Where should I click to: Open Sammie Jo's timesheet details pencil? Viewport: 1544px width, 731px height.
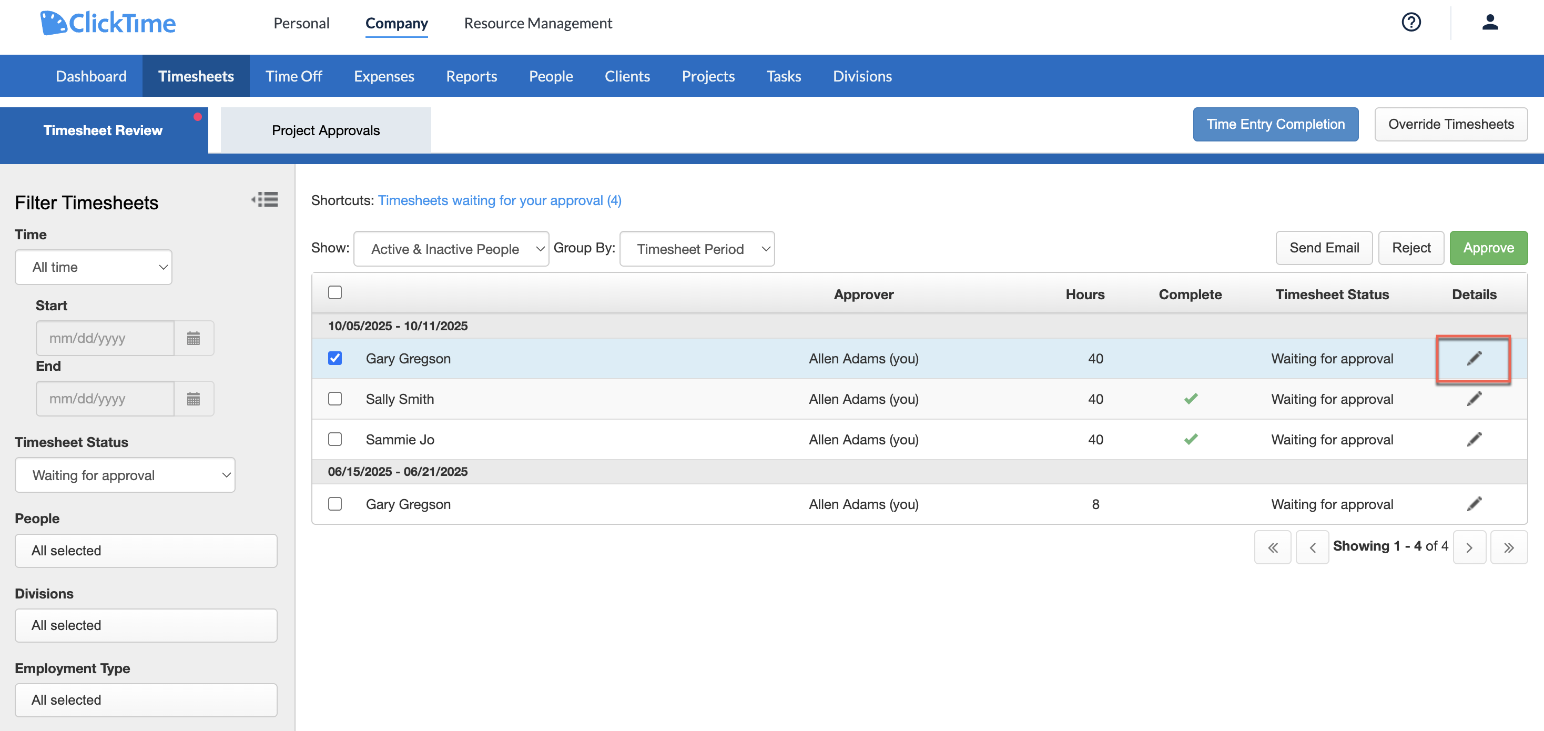pos(1474,439)
